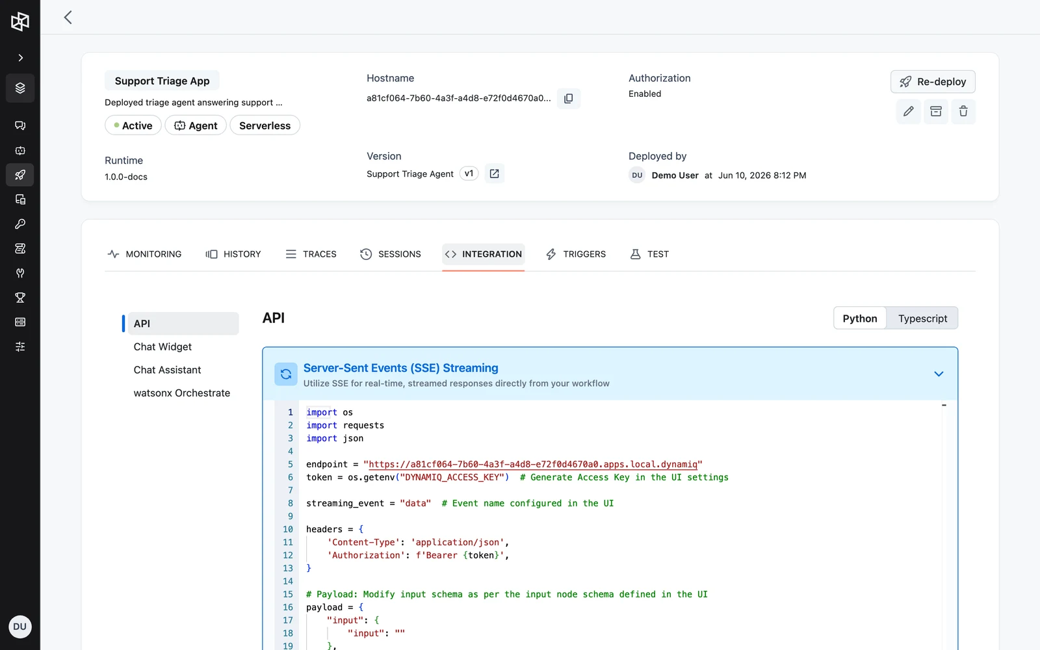Image resolution: width=1040 pixels, height=650 pixels.
Task: Click line 8 streaming_event in code
Action: click(x=460, y=503)
